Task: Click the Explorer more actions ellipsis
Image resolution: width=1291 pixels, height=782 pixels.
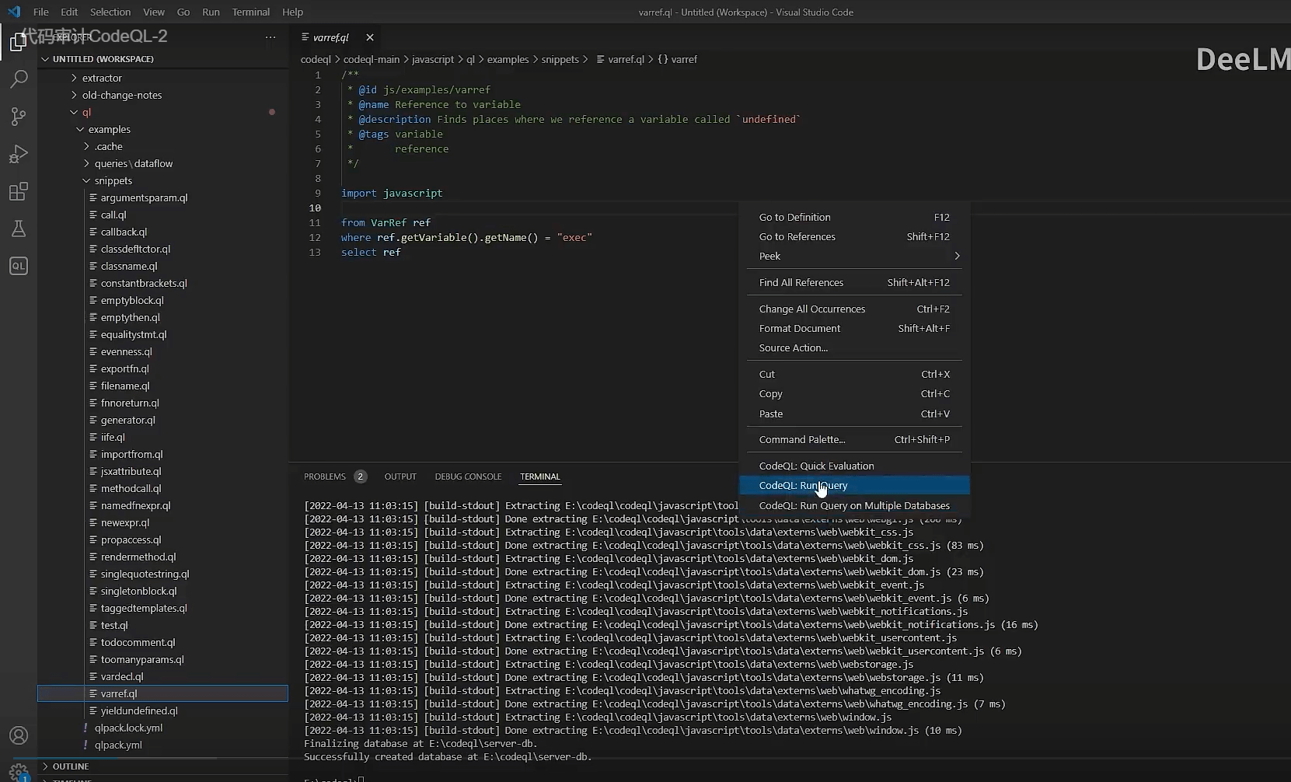Action: [x=270, y=37]
